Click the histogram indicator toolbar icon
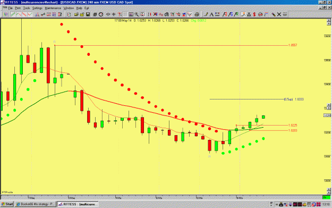This screenshot has height=208, width=332. (x=37, y=14)
